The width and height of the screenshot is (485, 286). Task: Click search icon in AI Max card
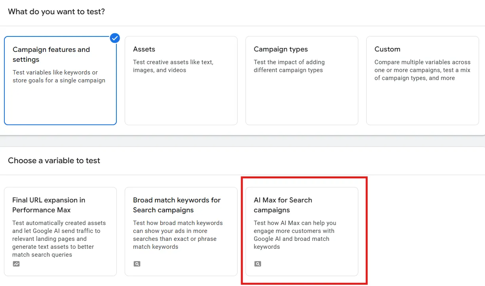(258, 264)
